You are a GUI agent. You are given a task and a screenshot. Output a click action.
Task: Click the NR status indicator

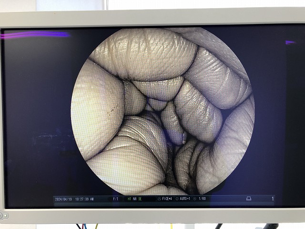(x=134, y=199)
